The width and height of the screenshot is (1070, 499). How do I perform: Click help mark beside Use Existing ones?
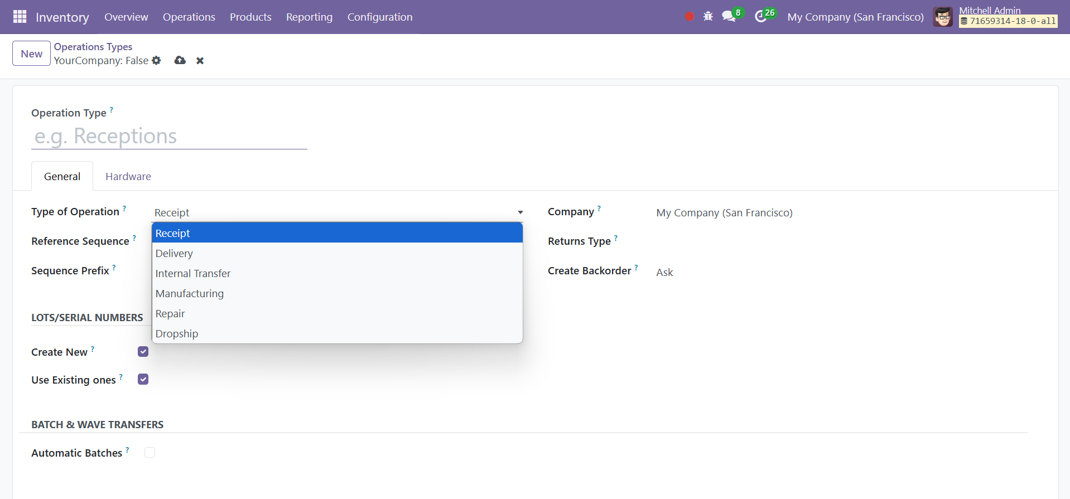(x=121, y=376)
